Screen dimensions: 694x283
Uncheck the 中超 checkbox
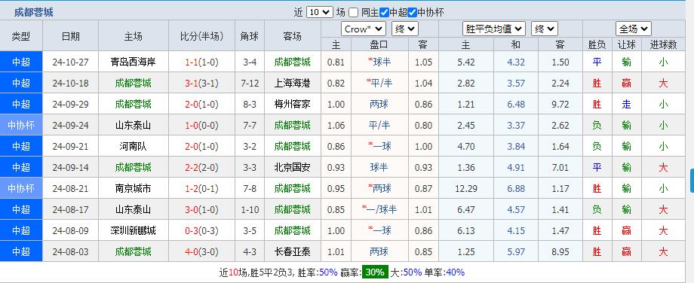(384, 12)
